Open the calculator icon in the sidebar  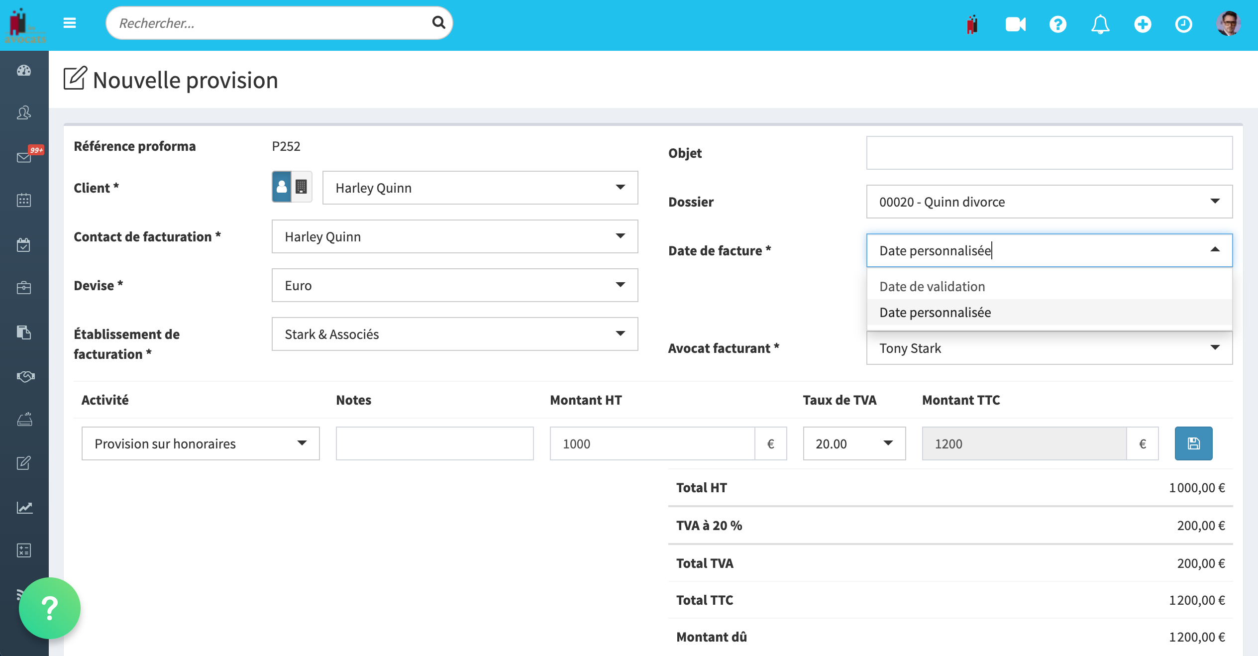pos(24,550)
